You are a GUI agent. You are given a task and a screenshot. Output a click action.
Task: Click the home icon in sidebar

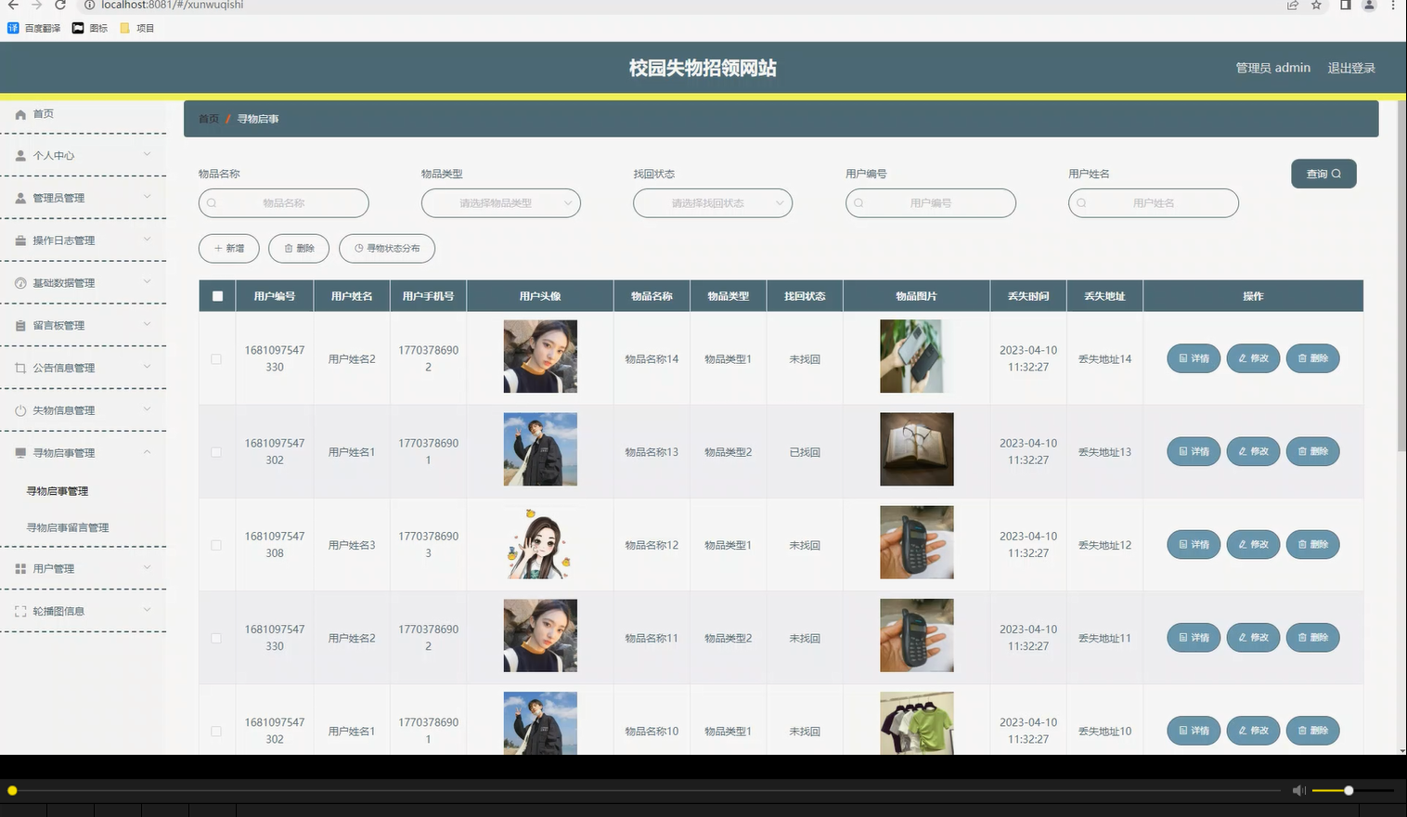pyautogui.click(x=20, y=114)
